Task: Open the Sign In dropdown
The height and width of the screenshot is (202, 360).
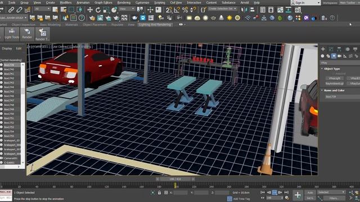Action: (305, 3)
